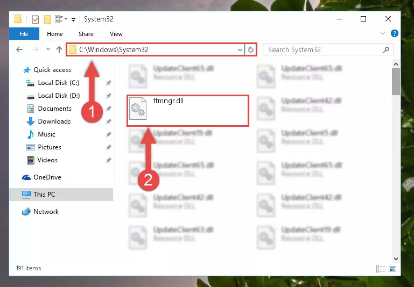Open Local Disk (C:) in sidebar
This screenshot has height=287, width=414.
click(59, 82)
